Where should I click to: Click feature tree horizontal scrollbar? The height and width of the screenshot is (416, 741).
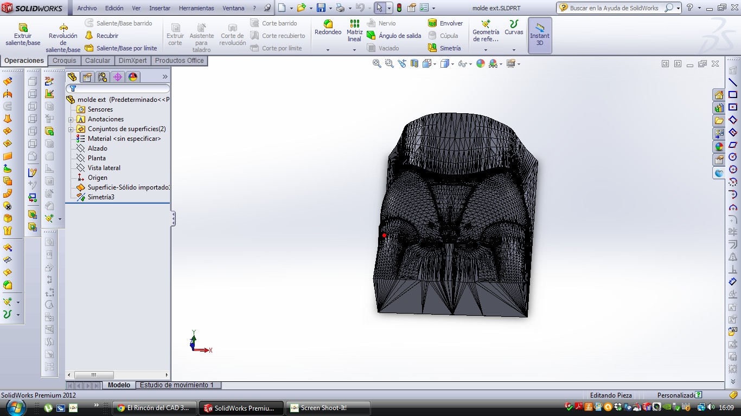point(94,375)
